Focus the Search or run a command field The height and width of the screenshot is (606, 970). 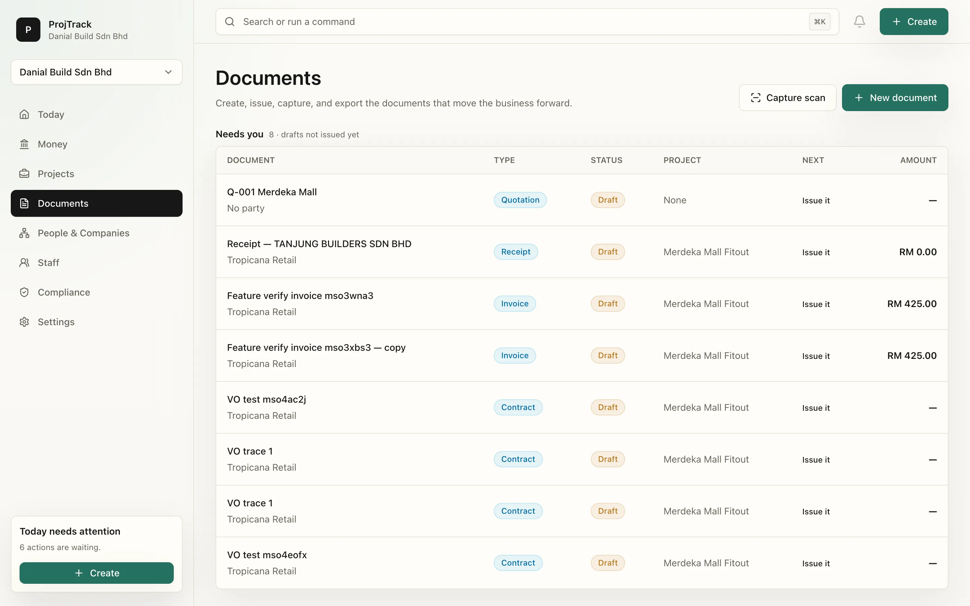[527, 22]
